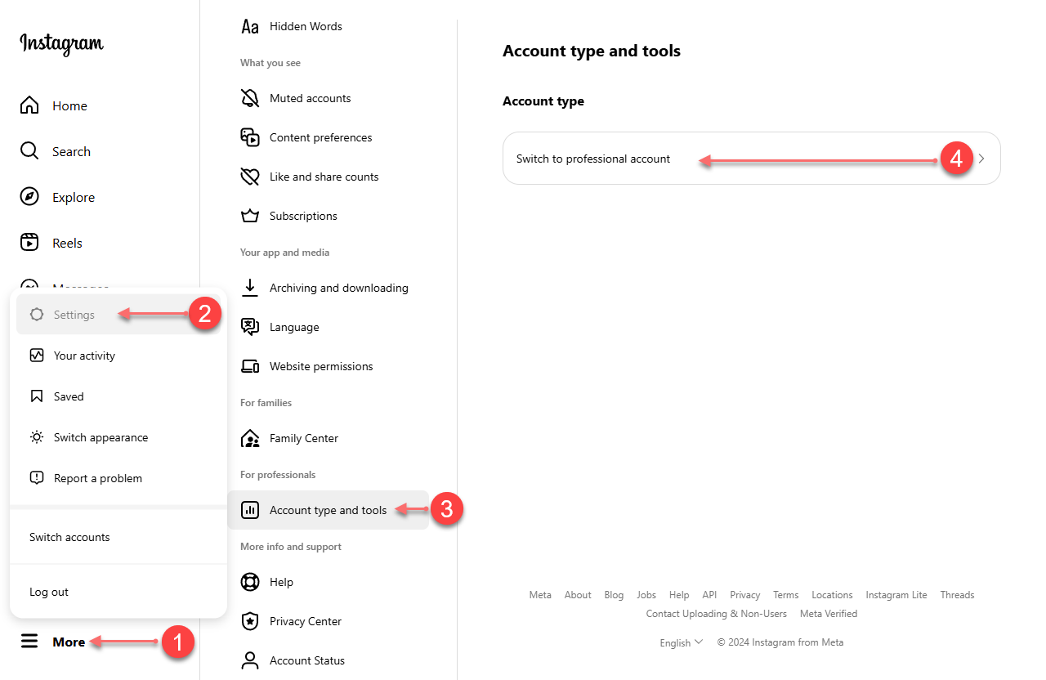
Task: Click the Explore compass icon
Action: click(29, 197)
